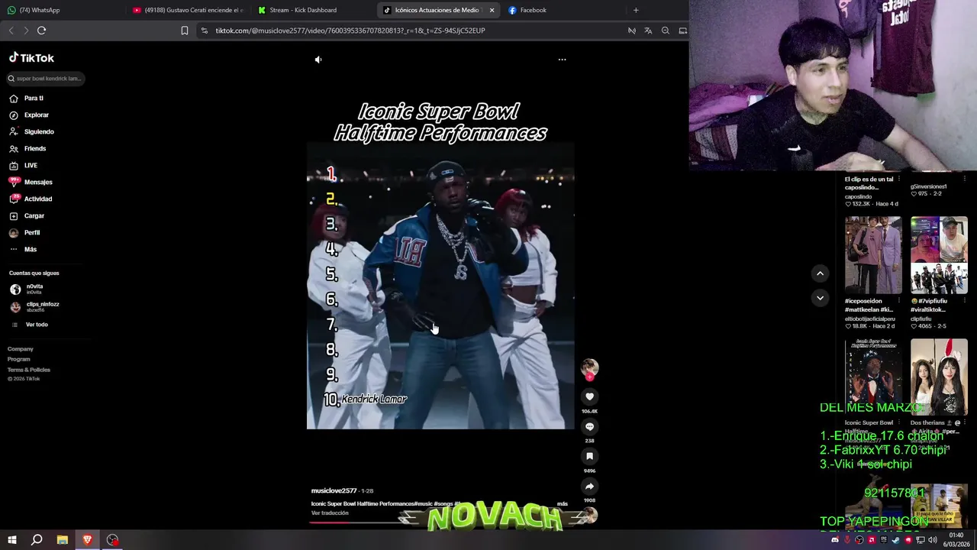Share the video with the arrow icon
The height and width of the screenshot is (550, 977).
[x=589, y=486]
